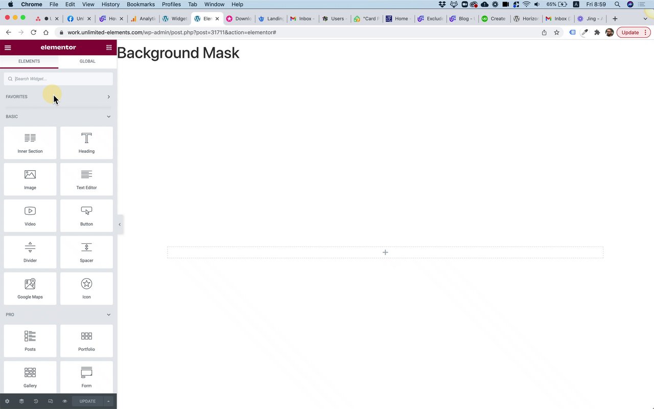Focus the Search Widget field
This screenshot has height=409, width=654.
[x=58, y=79]
